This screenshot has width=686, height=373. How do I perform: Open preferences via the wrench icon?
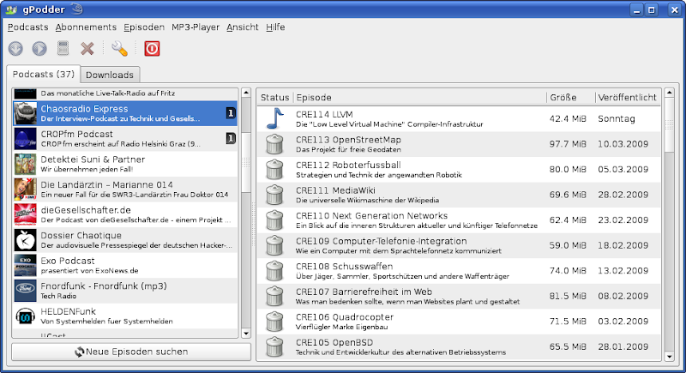[x=119, y=48]
